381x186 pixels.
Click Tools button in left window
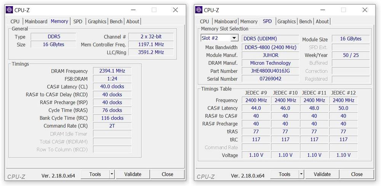click(95, 174)
